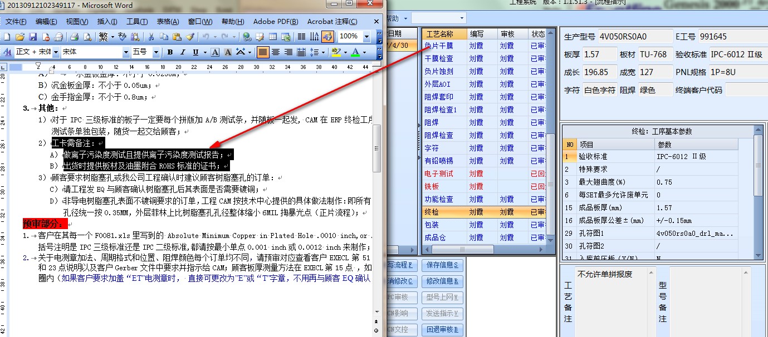Click Insert Excel Worksheet icon
Image resolution: width=768 pixels, height=337 pixels.
[x=286, y=37]
